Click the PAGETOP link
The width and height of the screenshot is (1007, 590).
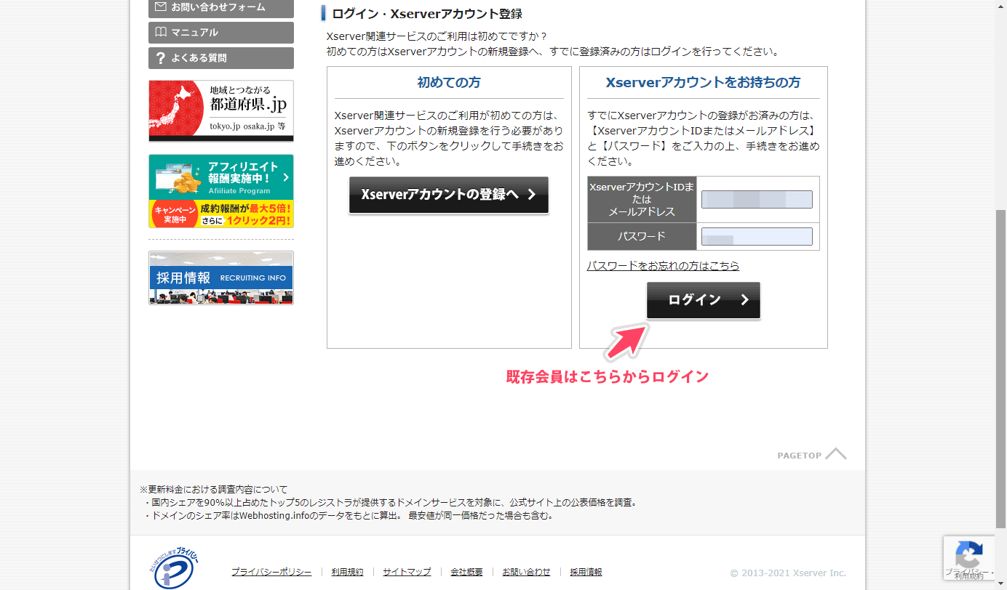(812, 455)
